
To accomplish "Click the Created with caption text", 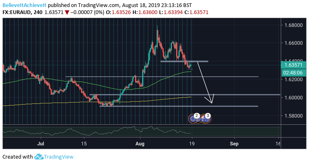I will (x=17, y=157).
